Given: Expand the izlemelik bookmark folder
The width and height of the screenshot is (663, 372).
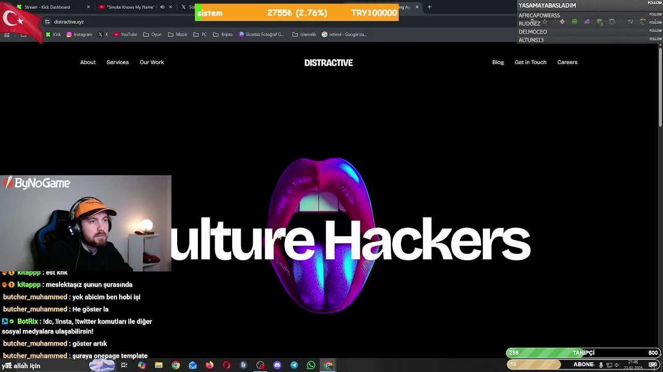Looking at the screenshot, I should click(x=304, y=35).
